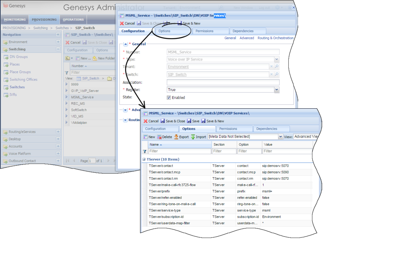Open Places in the navigation

[15, 64]
